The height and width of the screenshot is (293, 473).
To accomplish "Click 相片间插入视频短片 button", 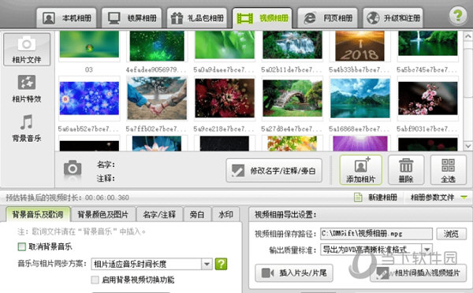I will click(419, 273).
